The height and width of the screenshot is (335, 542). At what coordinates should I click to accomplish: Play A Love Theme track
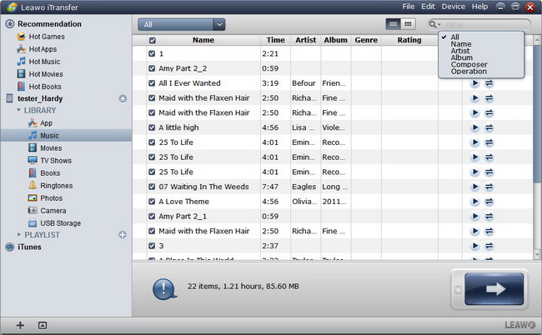point(475,202)
